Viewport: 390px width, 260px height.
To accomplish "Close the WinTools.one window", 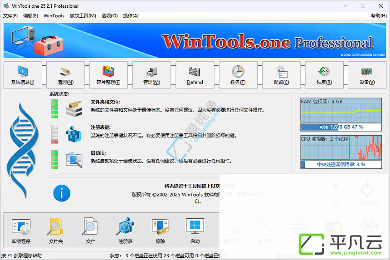I will [380, 6].
